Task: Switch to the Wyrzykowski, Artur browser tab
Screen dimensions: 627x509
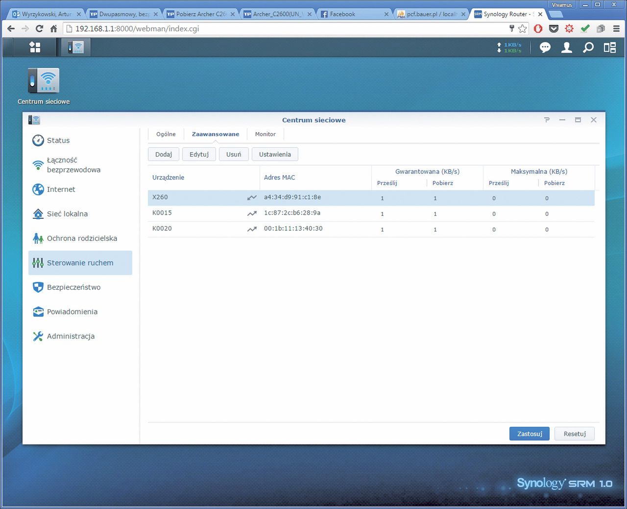Action: click(46, 14)
